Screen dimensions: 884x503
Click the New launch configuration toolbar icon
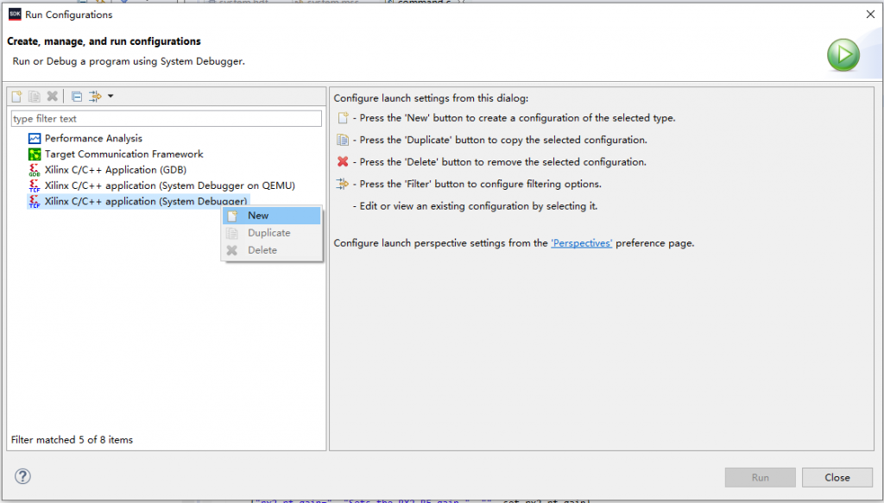click(17, 97)
